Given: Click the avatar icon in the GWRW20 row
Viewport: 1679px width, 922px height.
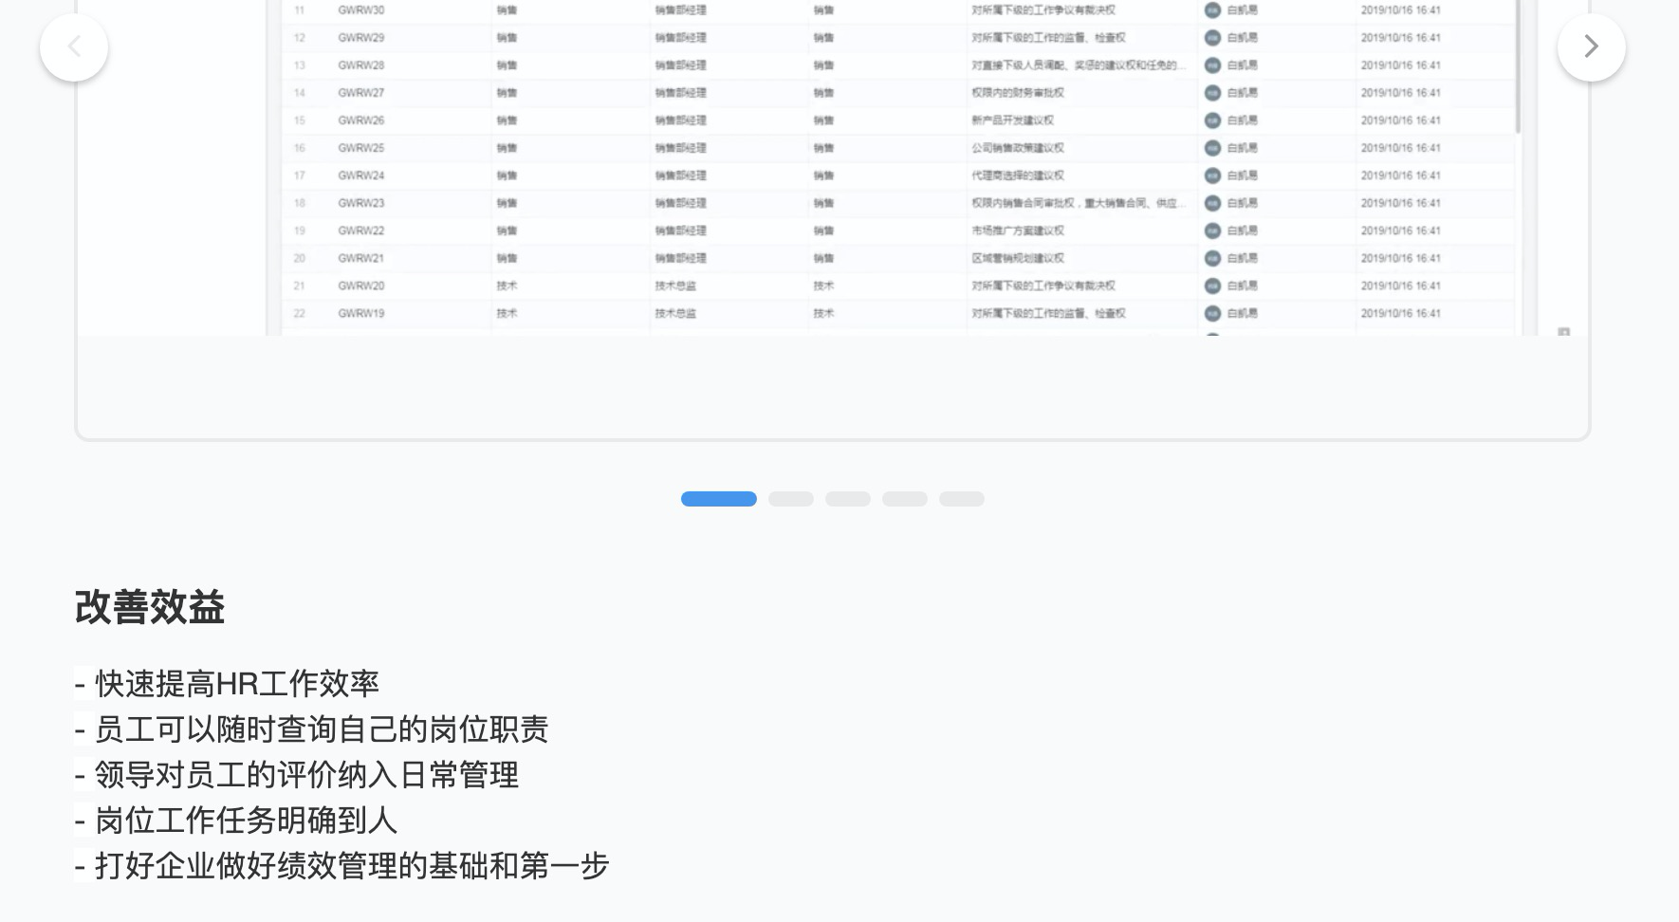Looking at the screenshot, I should 1212,286.
